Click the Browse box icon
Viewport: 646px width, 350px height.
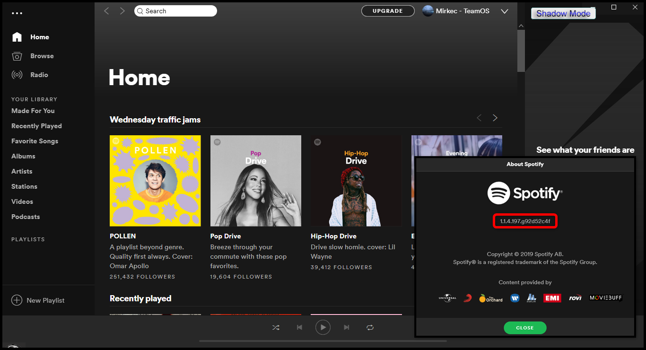click(x=17, y=56)
